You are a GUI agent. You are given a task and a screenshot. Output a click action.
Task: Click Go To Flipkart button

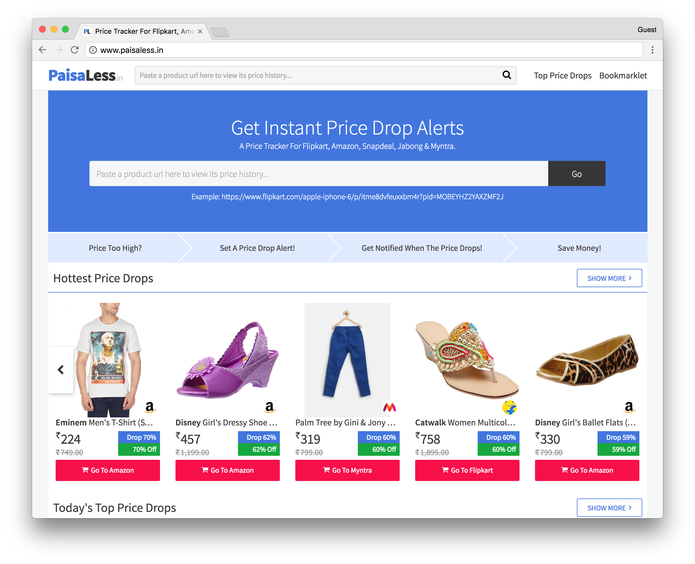(467, 470)
